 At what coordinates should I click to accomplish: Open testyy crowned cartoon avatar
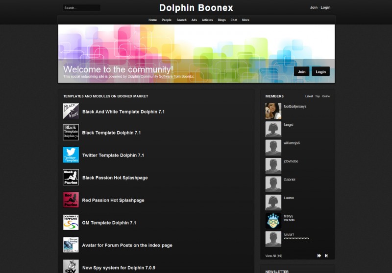click(x=273, y=221)
